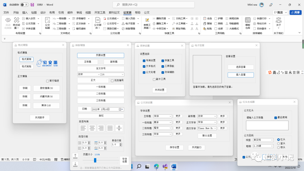Open 公文派 ribbon tab
304x171 pixels.
point(127,12)
